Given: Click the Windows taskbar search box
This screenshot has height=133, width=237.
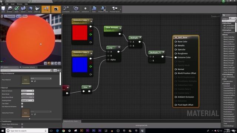Looking at the screenshot, I should [x=27, y=131].
